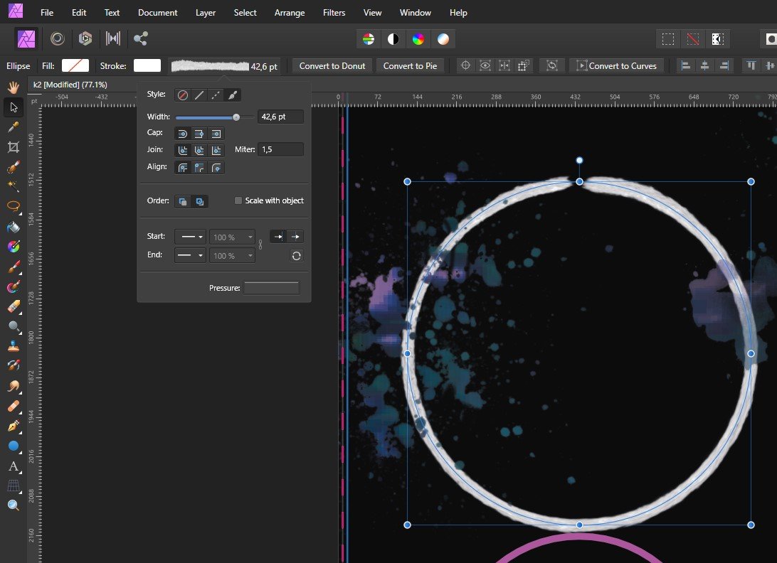Open the Document menu

click(157, 12)
